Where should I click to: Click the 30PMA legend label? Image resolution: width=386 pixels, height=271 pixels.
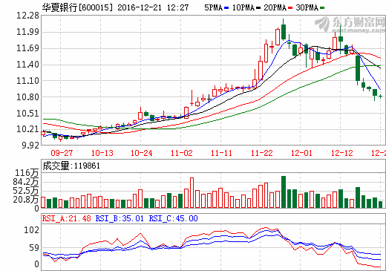coord(307,7)
